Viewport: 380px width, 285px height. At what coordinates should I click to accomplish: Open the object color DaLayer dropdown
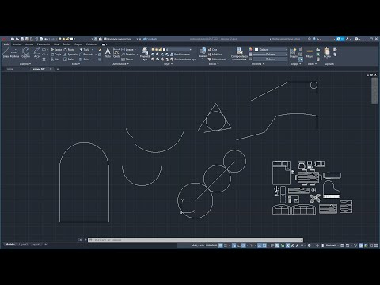(x=271, y=50)
